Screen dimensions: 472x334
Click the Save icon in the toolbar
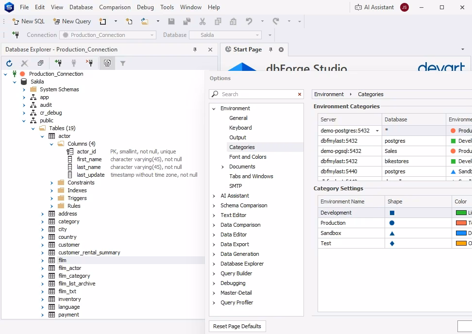coord(171,21)
